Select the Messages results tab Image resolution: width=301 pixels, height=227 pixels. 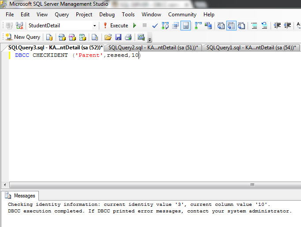tap(20, 196)
